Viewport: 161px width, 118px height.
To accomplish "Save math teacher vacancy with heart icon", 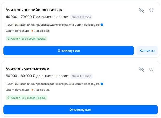I will pos(151,69).
